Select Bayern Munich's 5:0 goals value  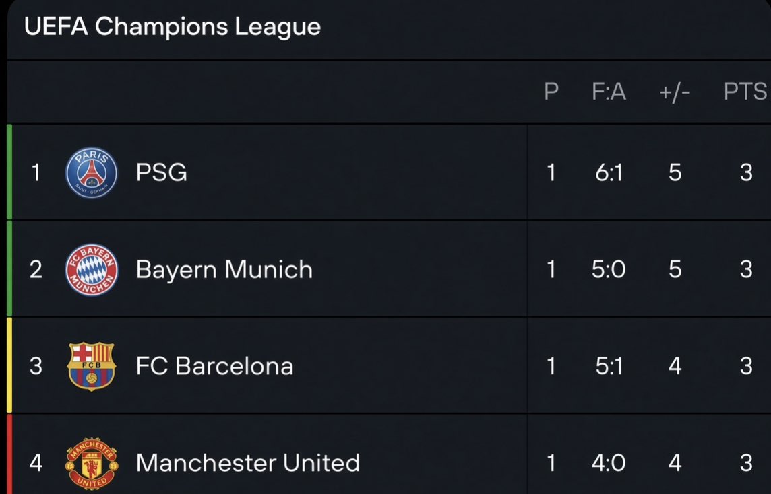[609, 269]
